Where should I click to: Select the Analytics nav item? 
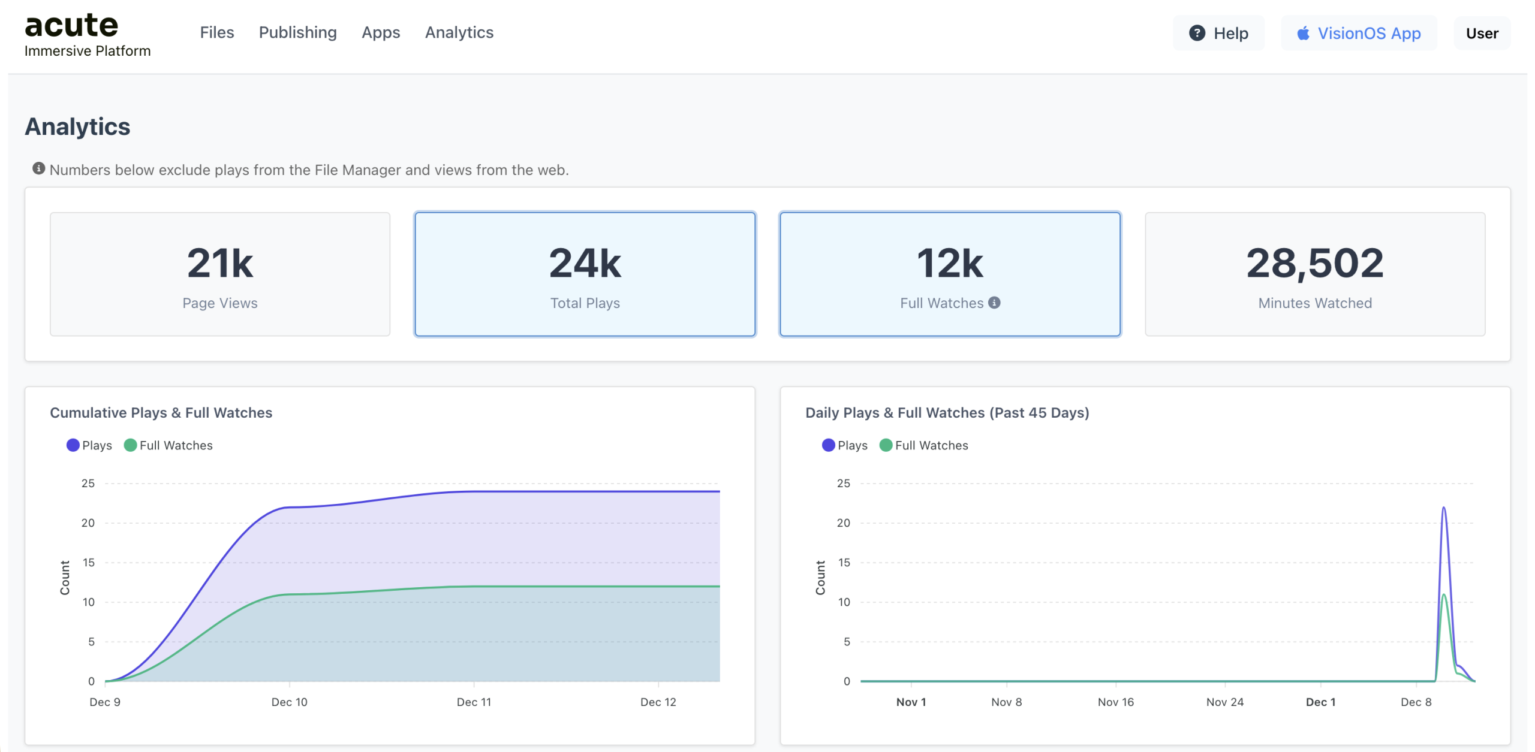(459, 32)
